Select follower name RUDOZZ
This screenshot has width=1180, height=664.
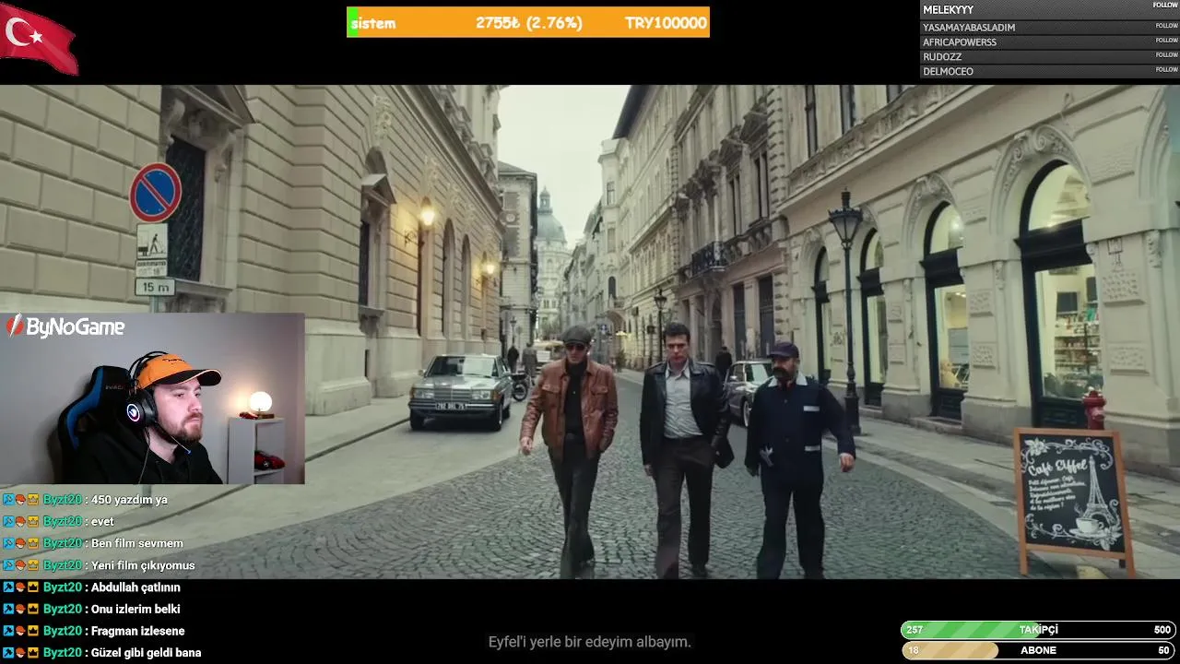coord(942,57)
